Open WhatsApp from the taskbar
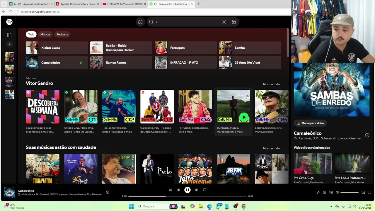375x211 pixels. (x=218, y=206)
